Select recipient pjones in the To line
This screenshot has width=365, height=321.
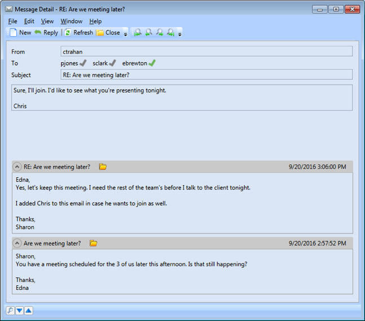69,63
